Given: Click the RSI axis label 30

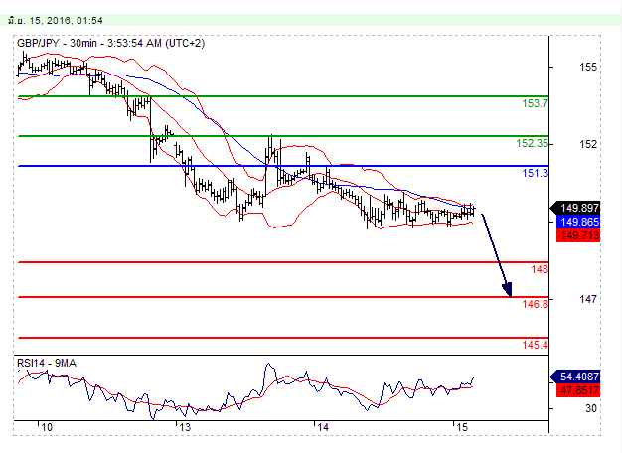Looking at the screenshot, I should pyautogui.click(x=591, y=408).
